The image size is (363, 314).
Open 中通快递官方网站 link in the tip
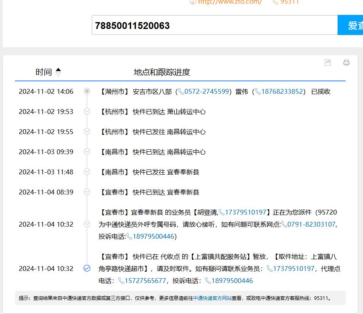(212, 298)
